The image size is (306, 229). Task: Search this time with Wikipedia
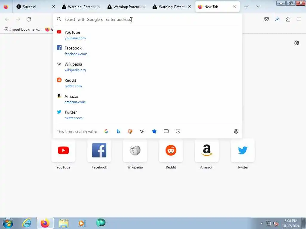142,131
